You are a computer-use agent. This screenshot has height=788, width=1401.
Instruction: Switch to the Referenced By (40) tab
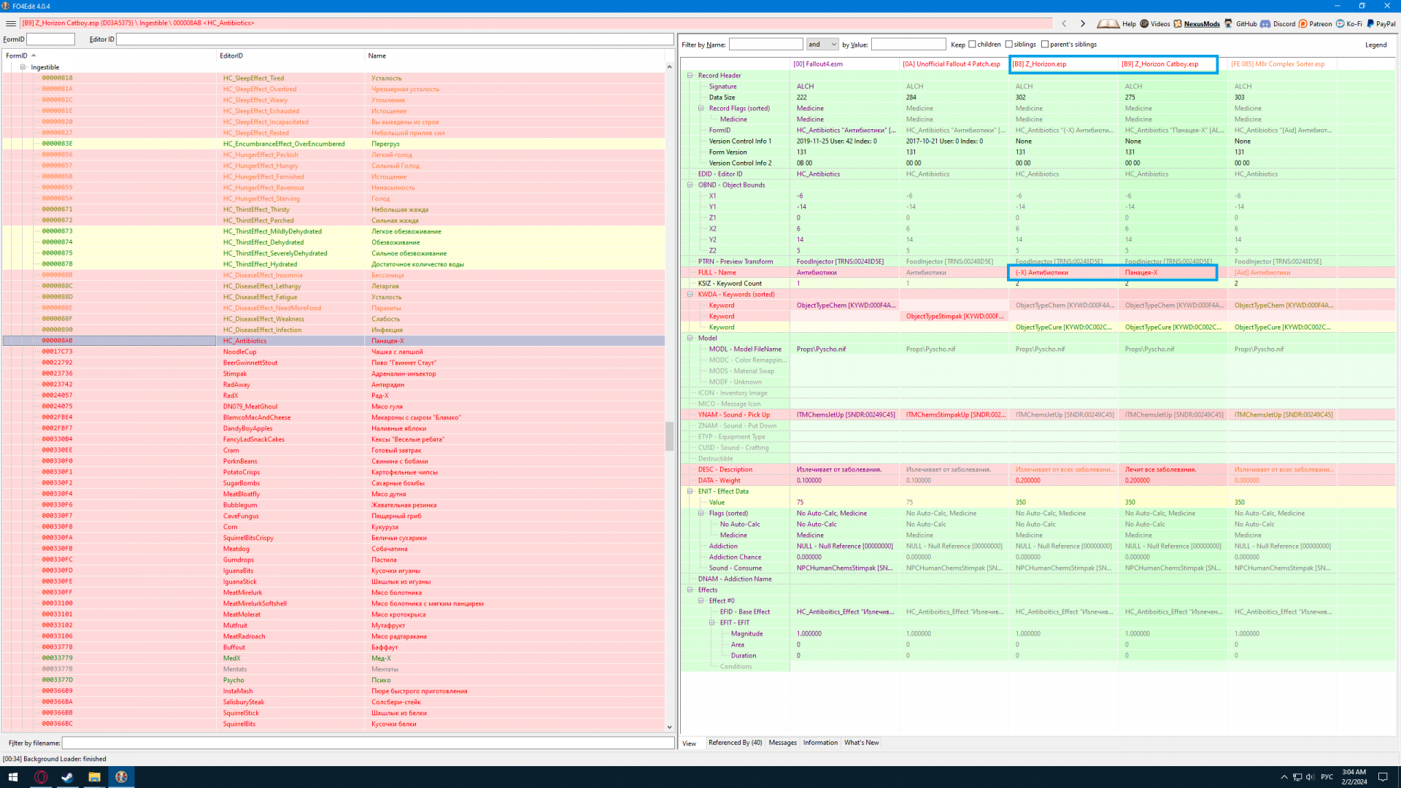735,743
